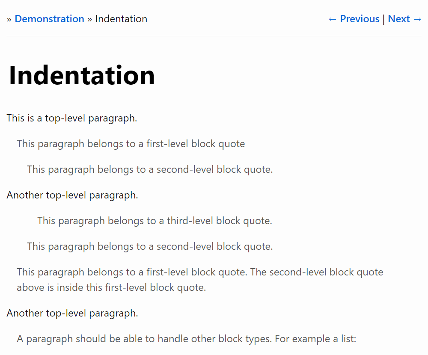Screen dimensions: 428x355
Task: Click the horizontal divider under the breadcrumb
Action: pyautogui.click(x=214, y=36)
